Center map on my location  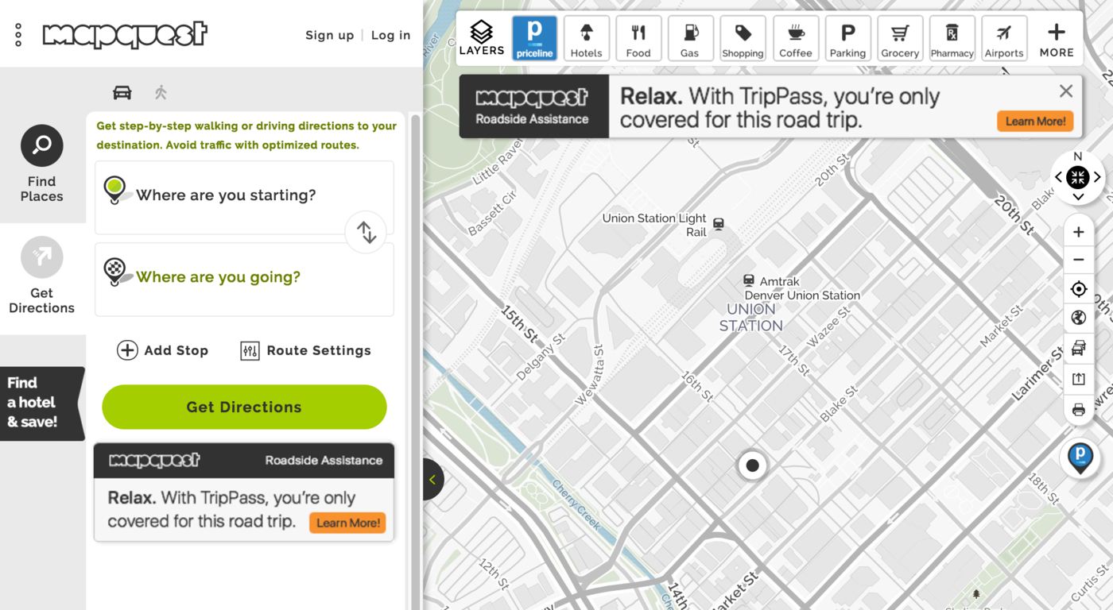pos(1079,289)
